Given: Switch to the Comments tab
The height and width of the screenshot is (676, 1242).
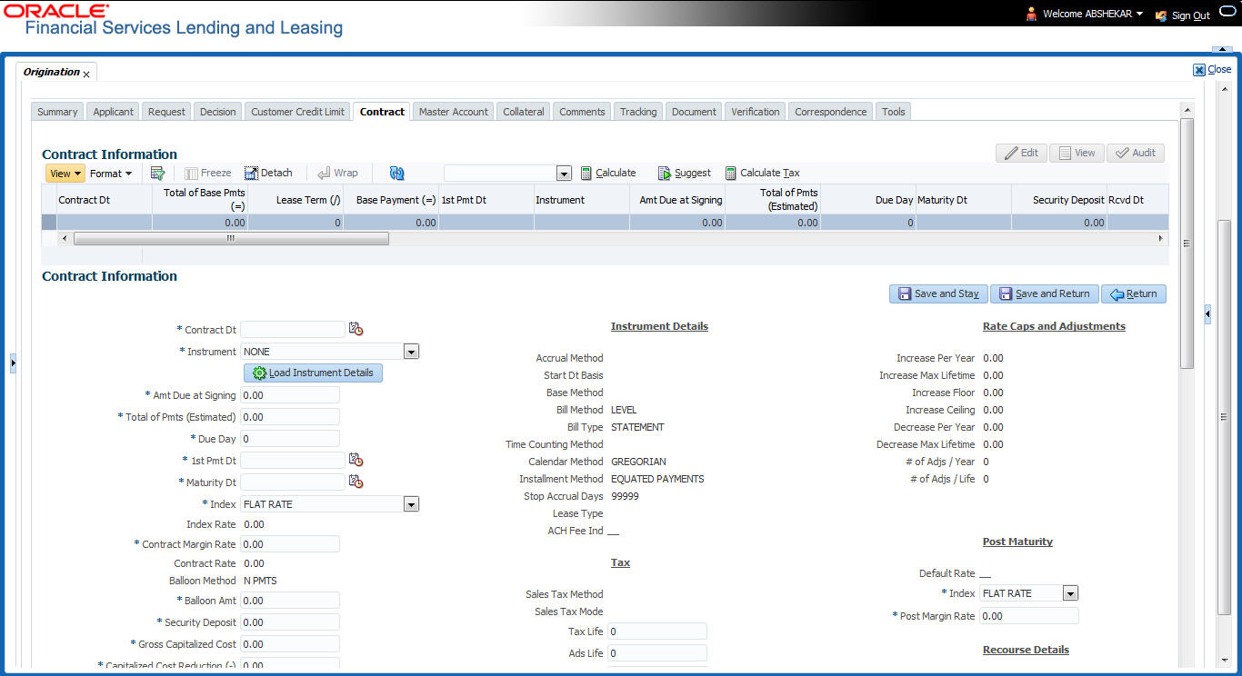Looking at the screenshot, I should tap(582, 112).
